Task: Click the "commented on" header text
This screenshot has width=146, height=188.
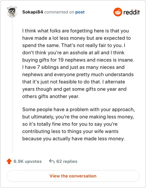Action: (59, 12)
